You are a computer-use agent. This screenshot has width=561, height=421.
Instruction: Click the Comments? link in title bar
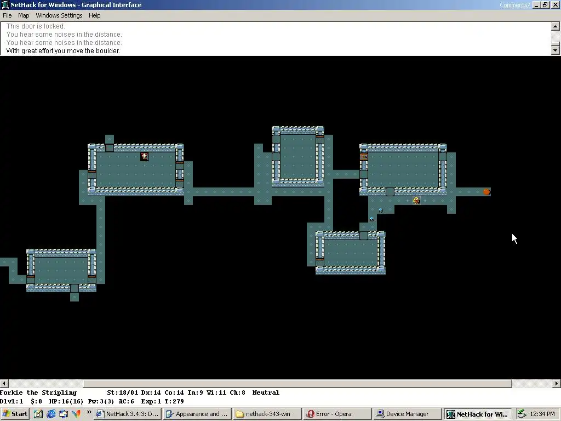coord(514,5)
